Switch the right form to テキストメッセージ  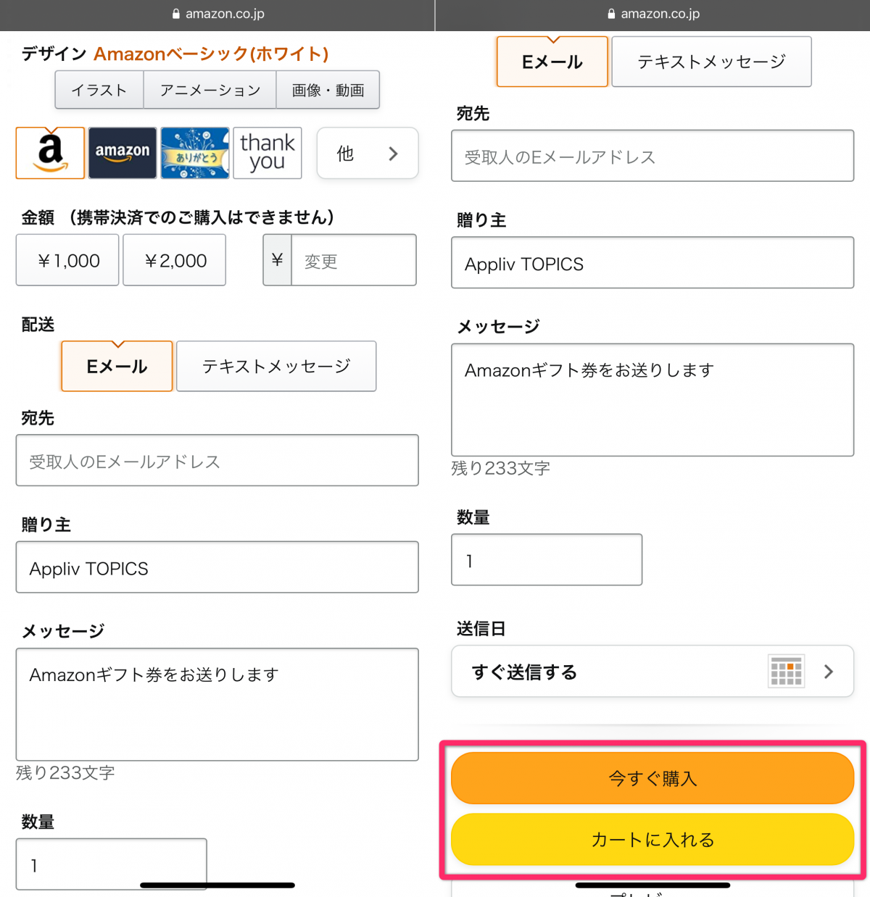point(710,61)
